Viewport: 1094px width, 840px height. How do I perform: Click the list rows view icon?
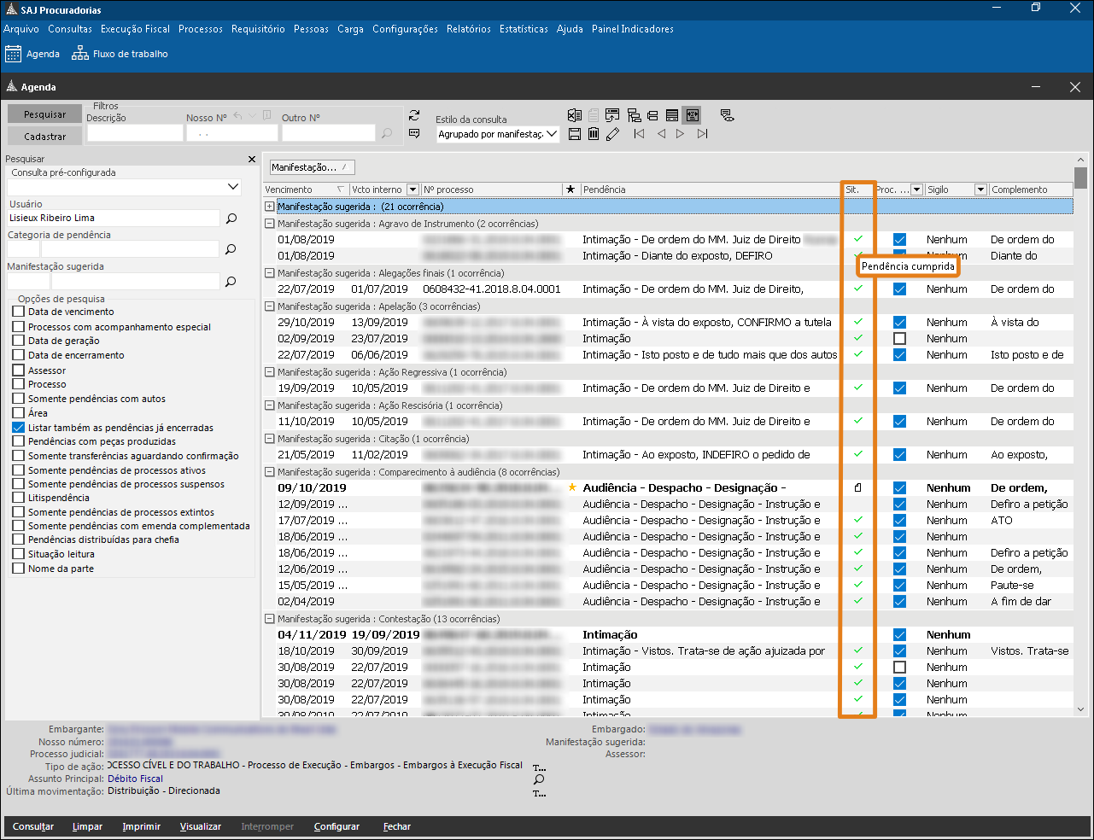(672, 115)
